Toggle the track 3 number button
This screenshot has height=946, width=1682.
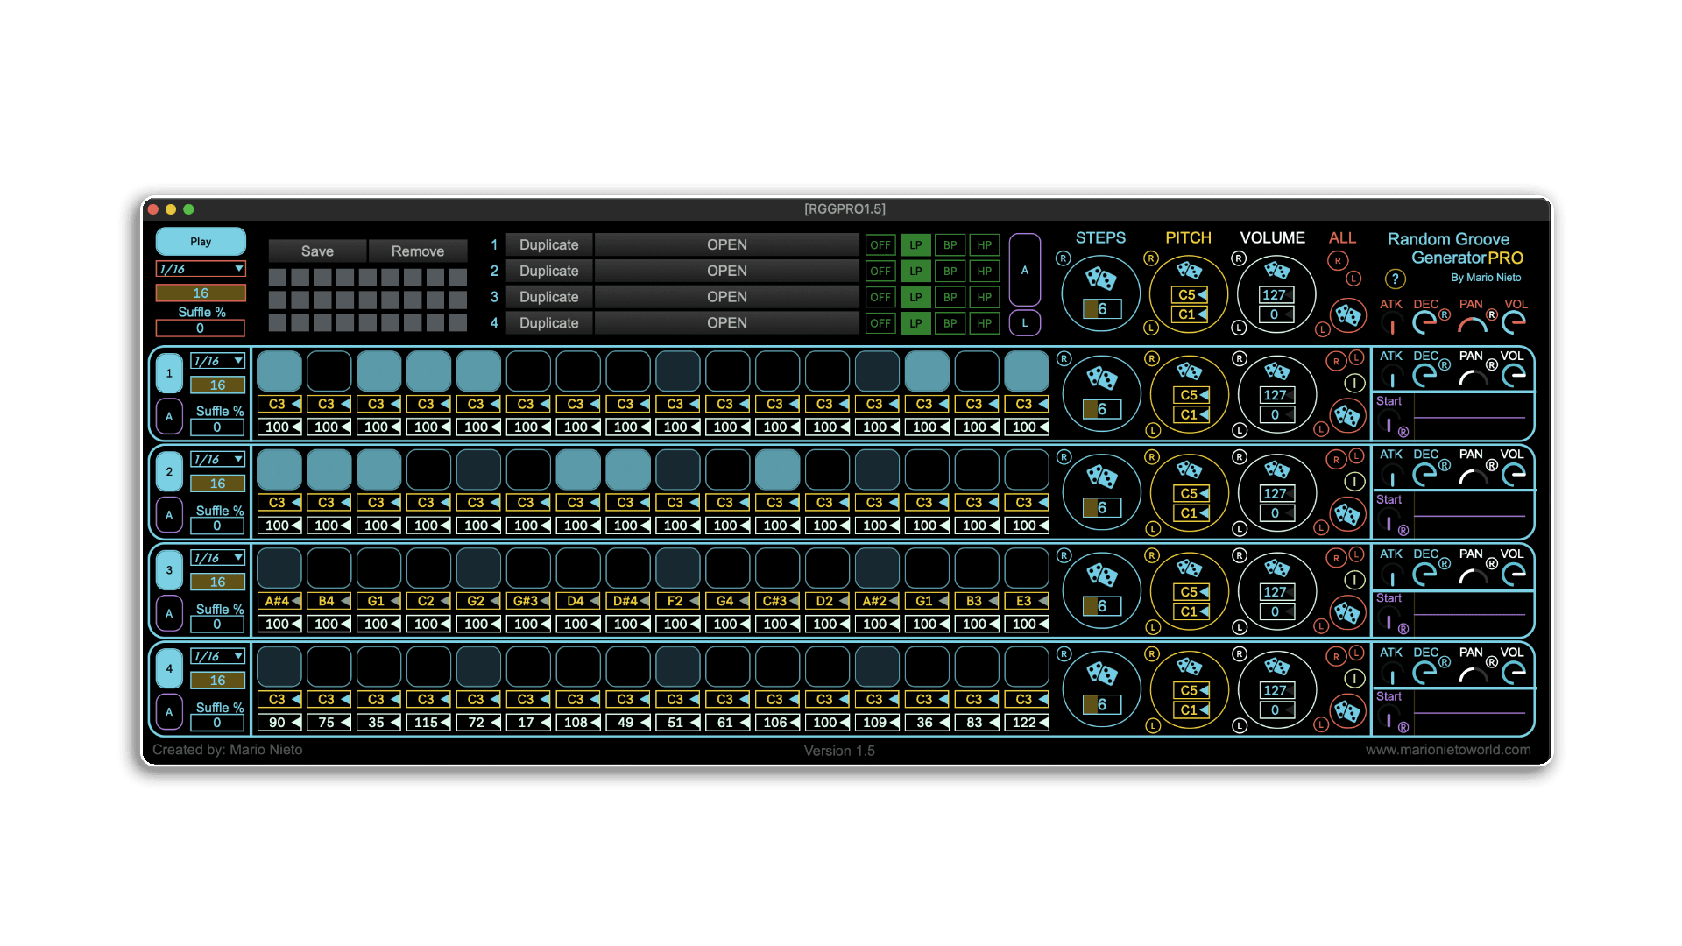[x=169, y=570]
